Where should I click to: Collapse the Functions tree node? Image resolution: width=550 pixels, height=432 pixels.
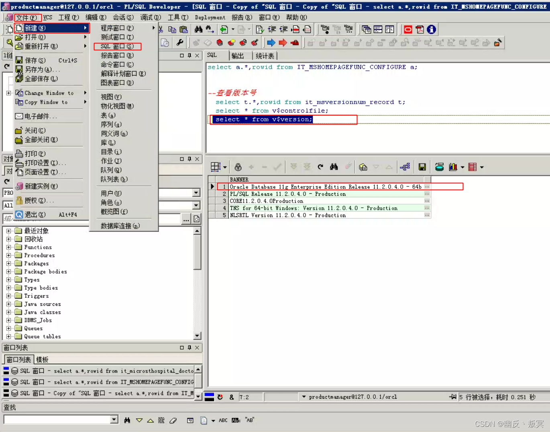tap(9, 247)
